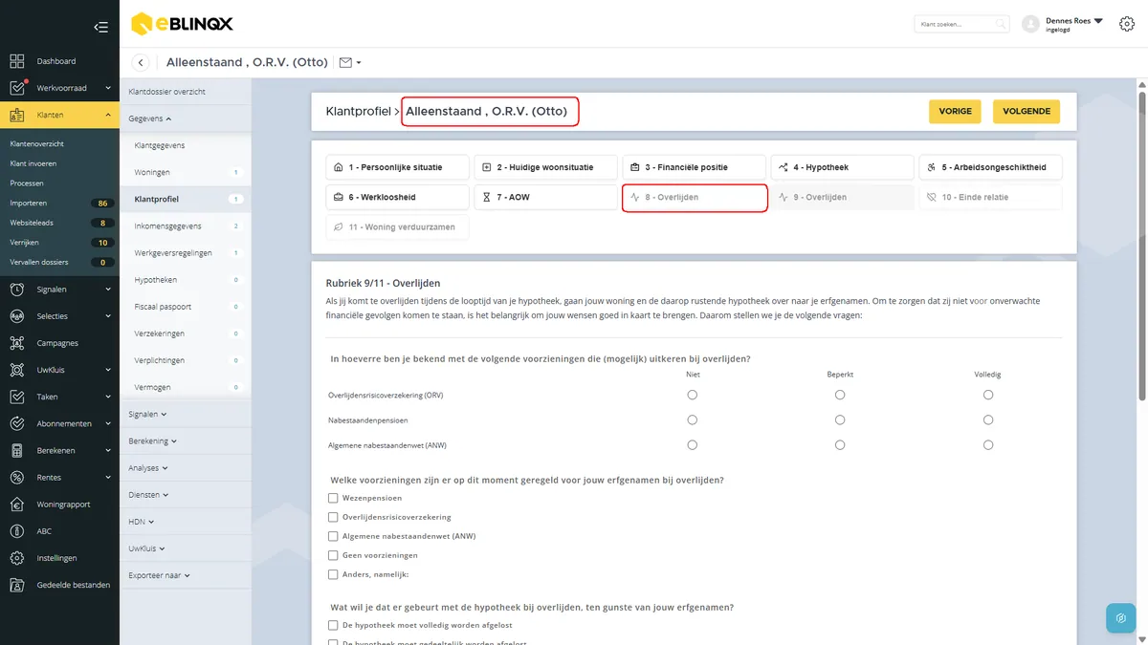
Task: Check the 'Anders, namelijk:' checkbox
Action: (x=333, y=574)
